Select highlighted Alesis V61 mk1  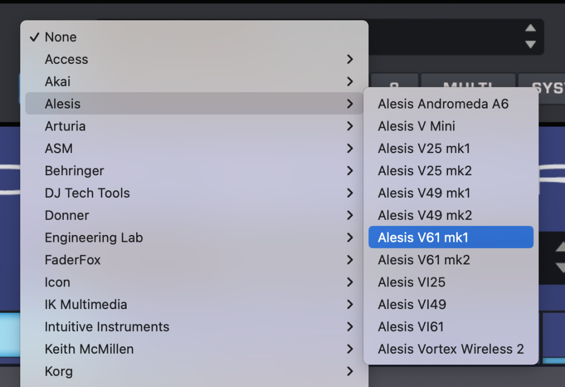click(x=423, y=238)
